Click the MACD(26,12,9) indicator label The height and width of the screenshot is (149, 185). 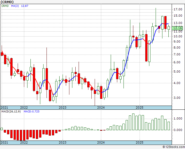(11, 112)
